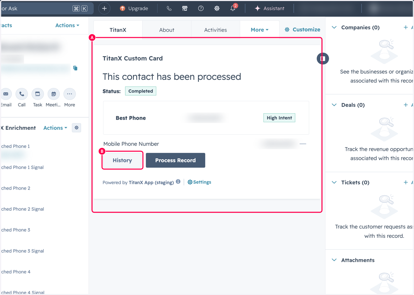Click the Best Phone label

[x=131, y=118]
